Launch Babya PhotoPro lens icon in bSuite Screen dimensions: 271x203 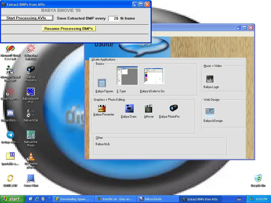tap(174, 108)
